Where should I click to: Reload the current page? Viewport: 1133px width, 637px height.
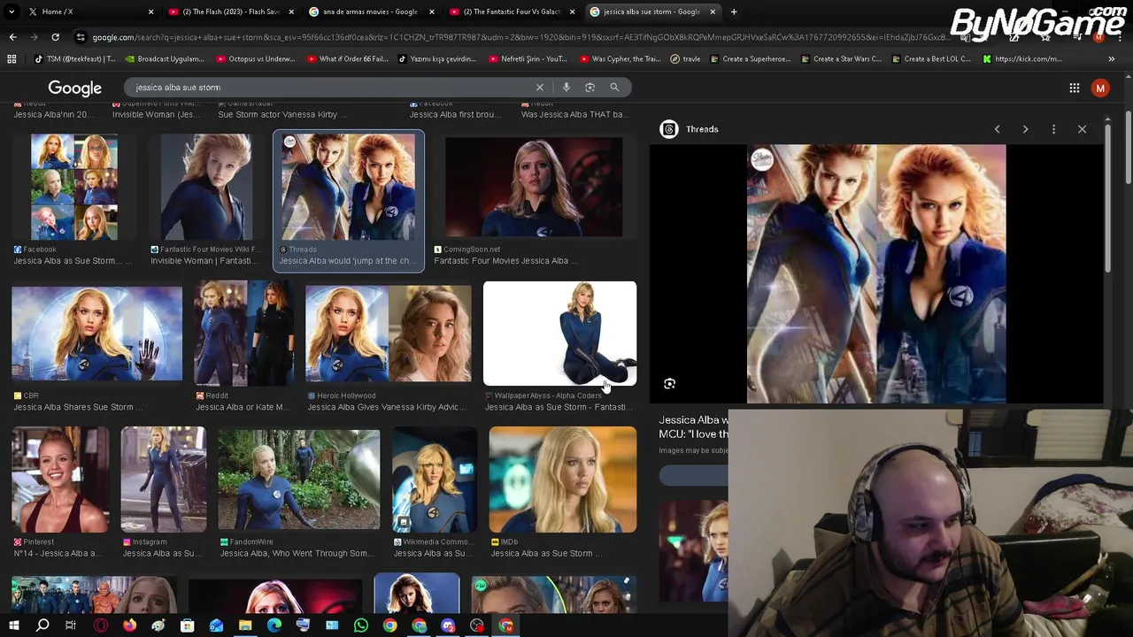55,37
